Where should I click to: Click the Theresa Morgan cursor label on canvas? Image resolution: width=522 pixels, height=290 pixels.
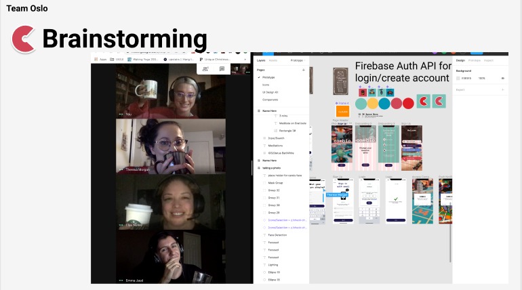pos(337,194)
